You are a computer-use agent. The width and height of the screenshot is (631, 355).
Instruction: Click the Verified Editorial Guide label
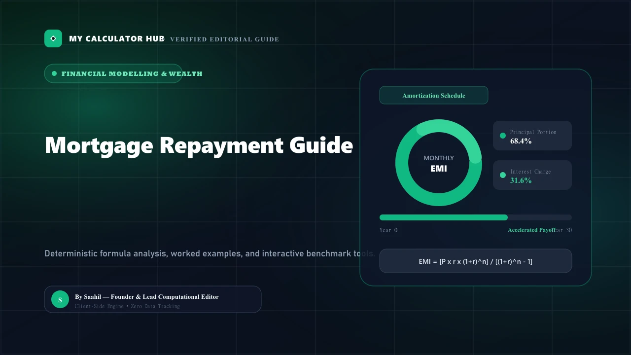(224, 39)
